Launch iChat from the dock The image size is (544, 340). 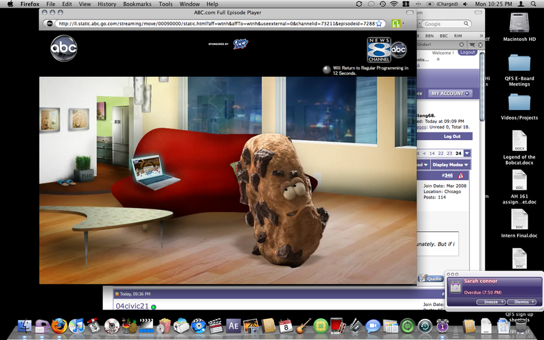pyautogui.click(x=373, y=326)
